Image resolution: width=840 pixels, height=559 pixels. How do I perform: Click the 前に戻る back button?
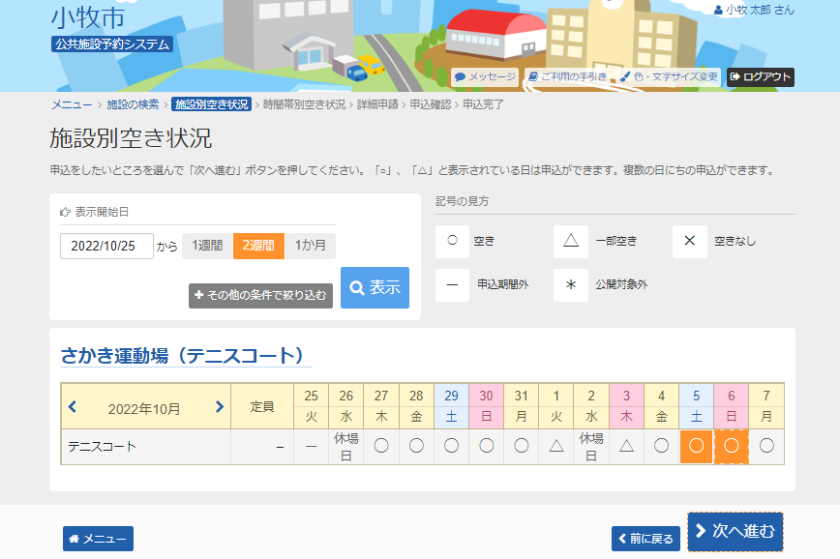click(645, 539)
